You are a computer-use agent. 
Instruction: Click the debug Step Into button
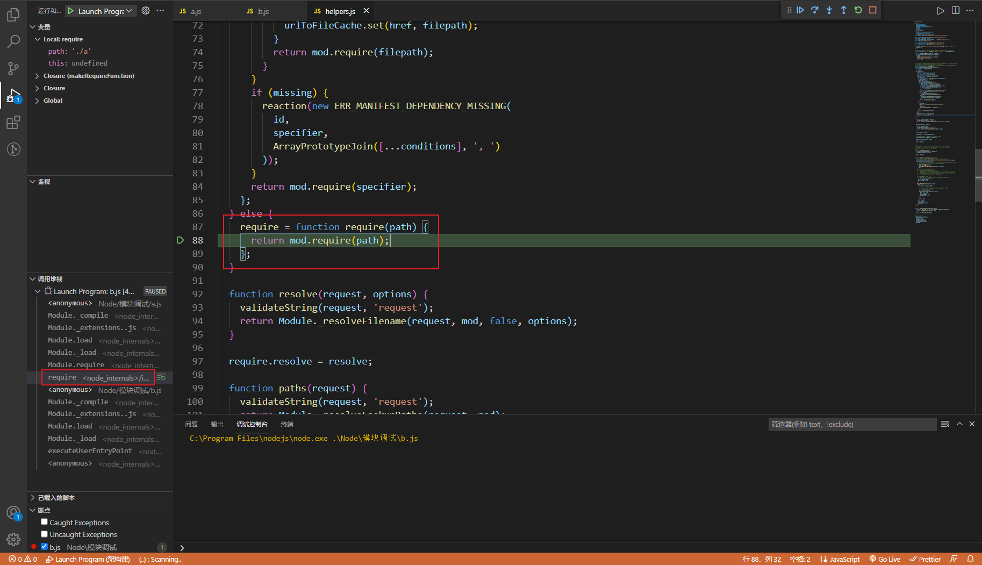coord(829,10)
